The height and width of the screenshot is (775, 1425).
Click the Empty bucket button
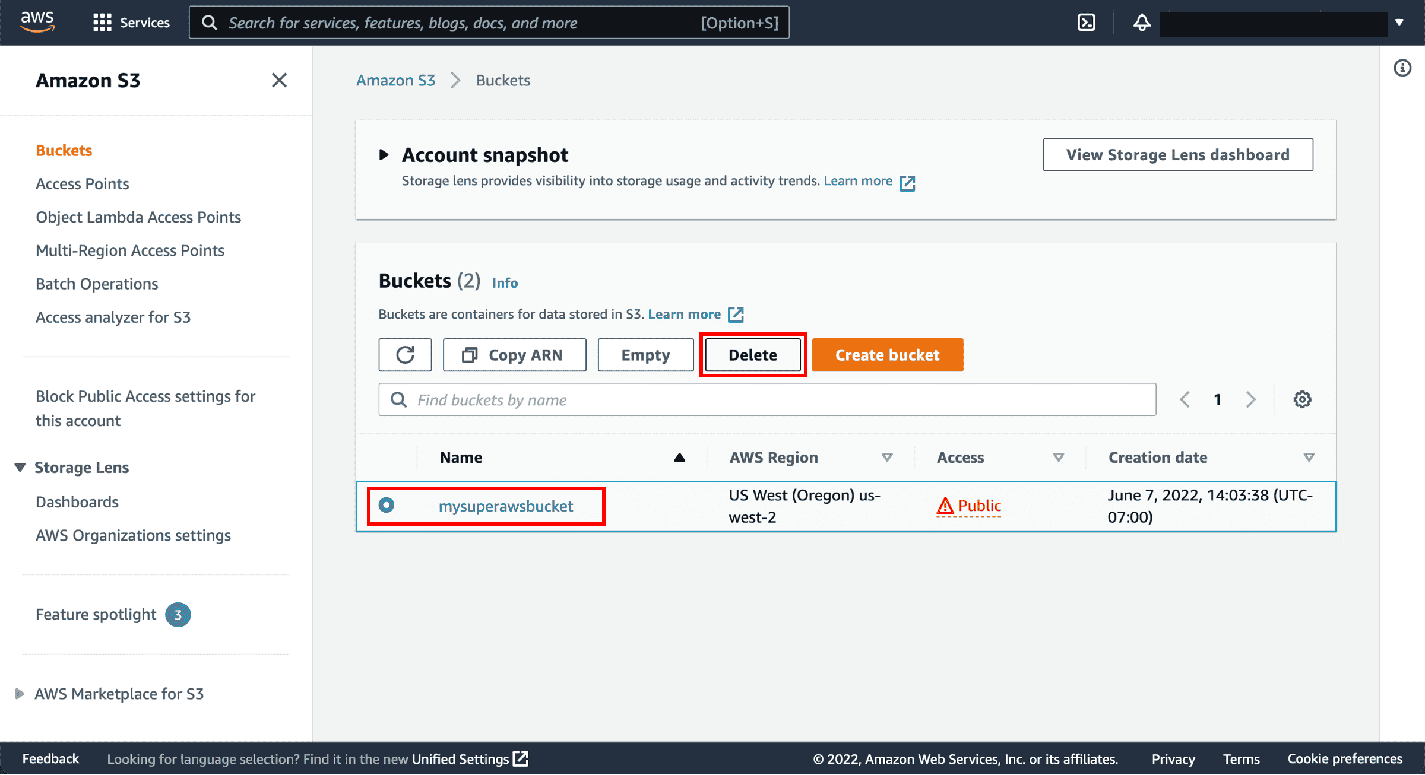646,355
